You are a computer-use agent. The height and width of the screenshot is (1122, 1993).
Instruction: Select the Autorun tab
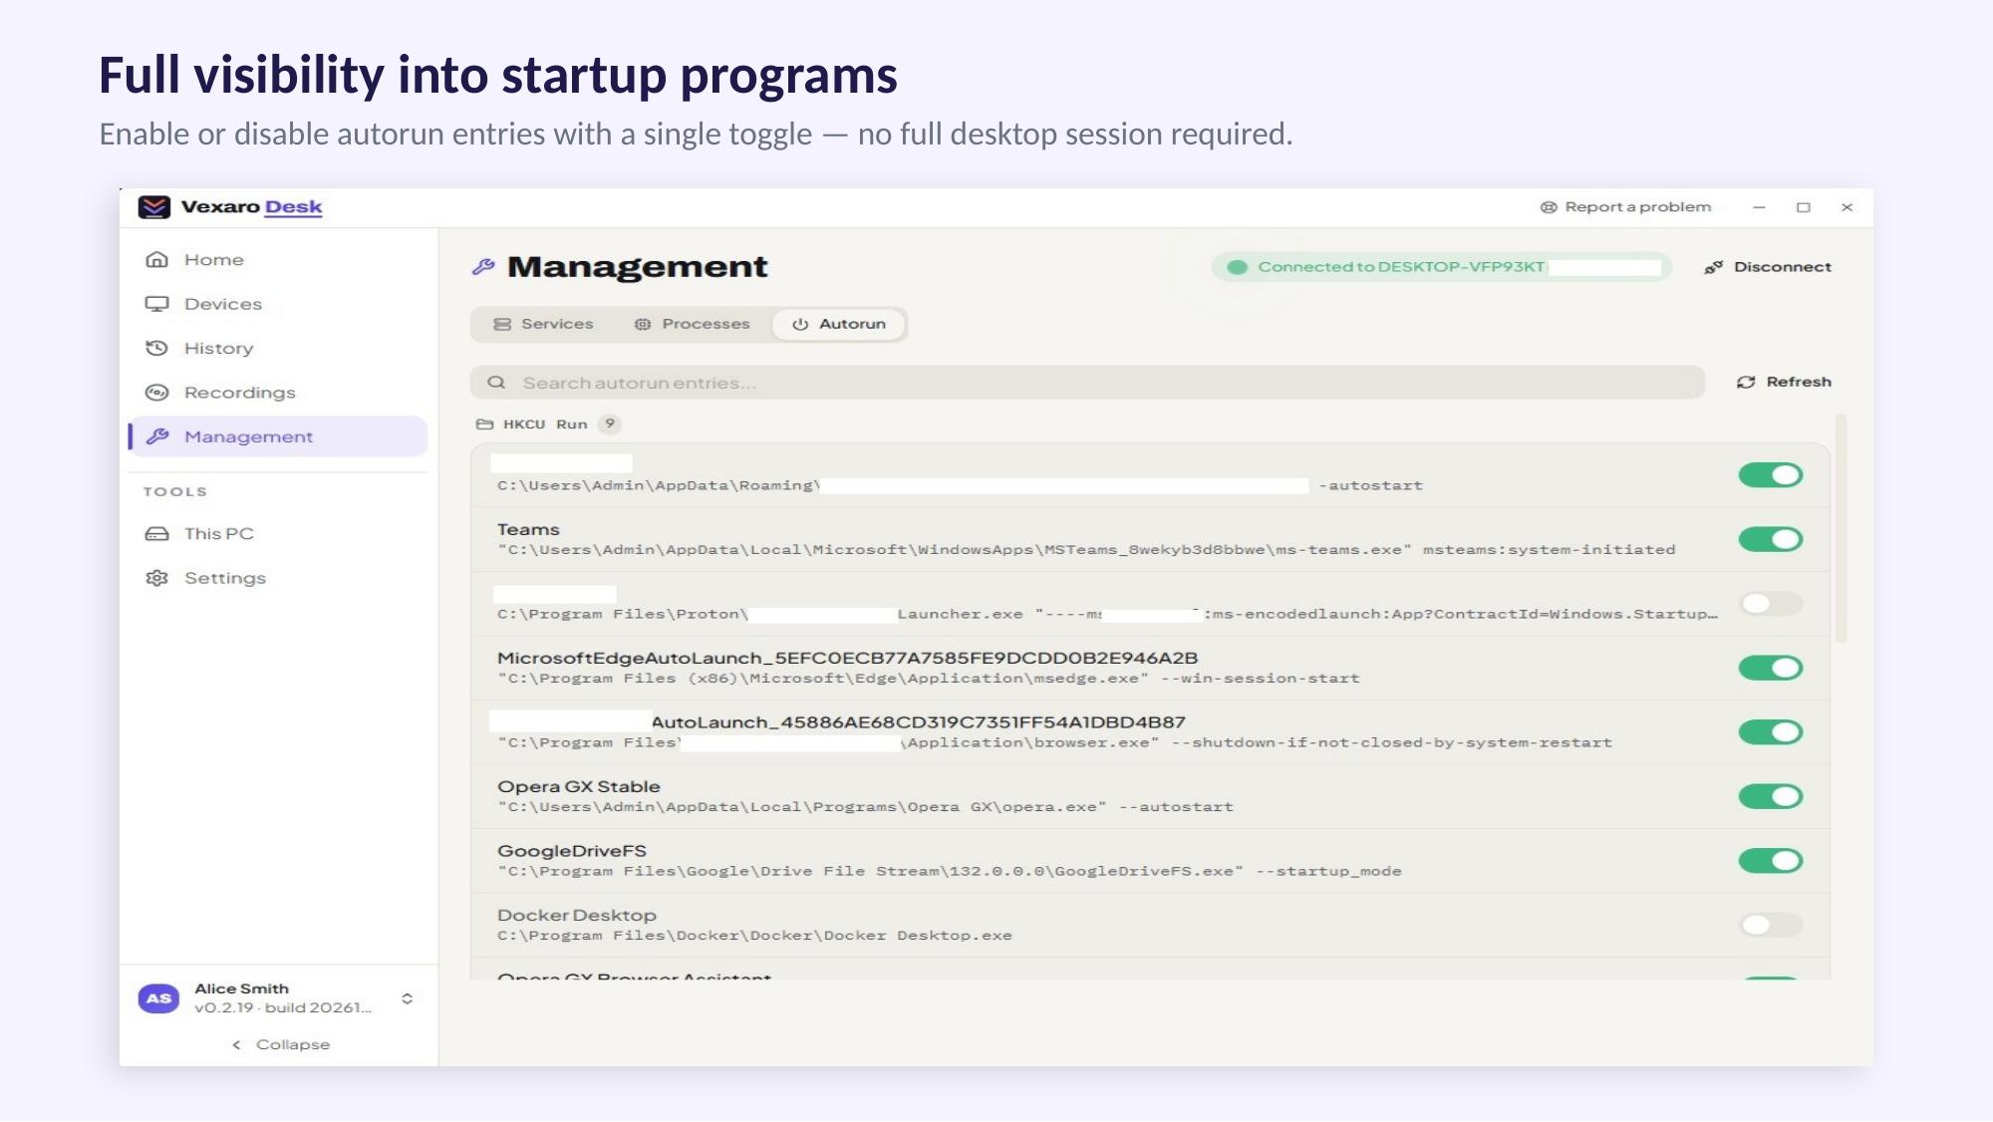[x=839, y=324]
